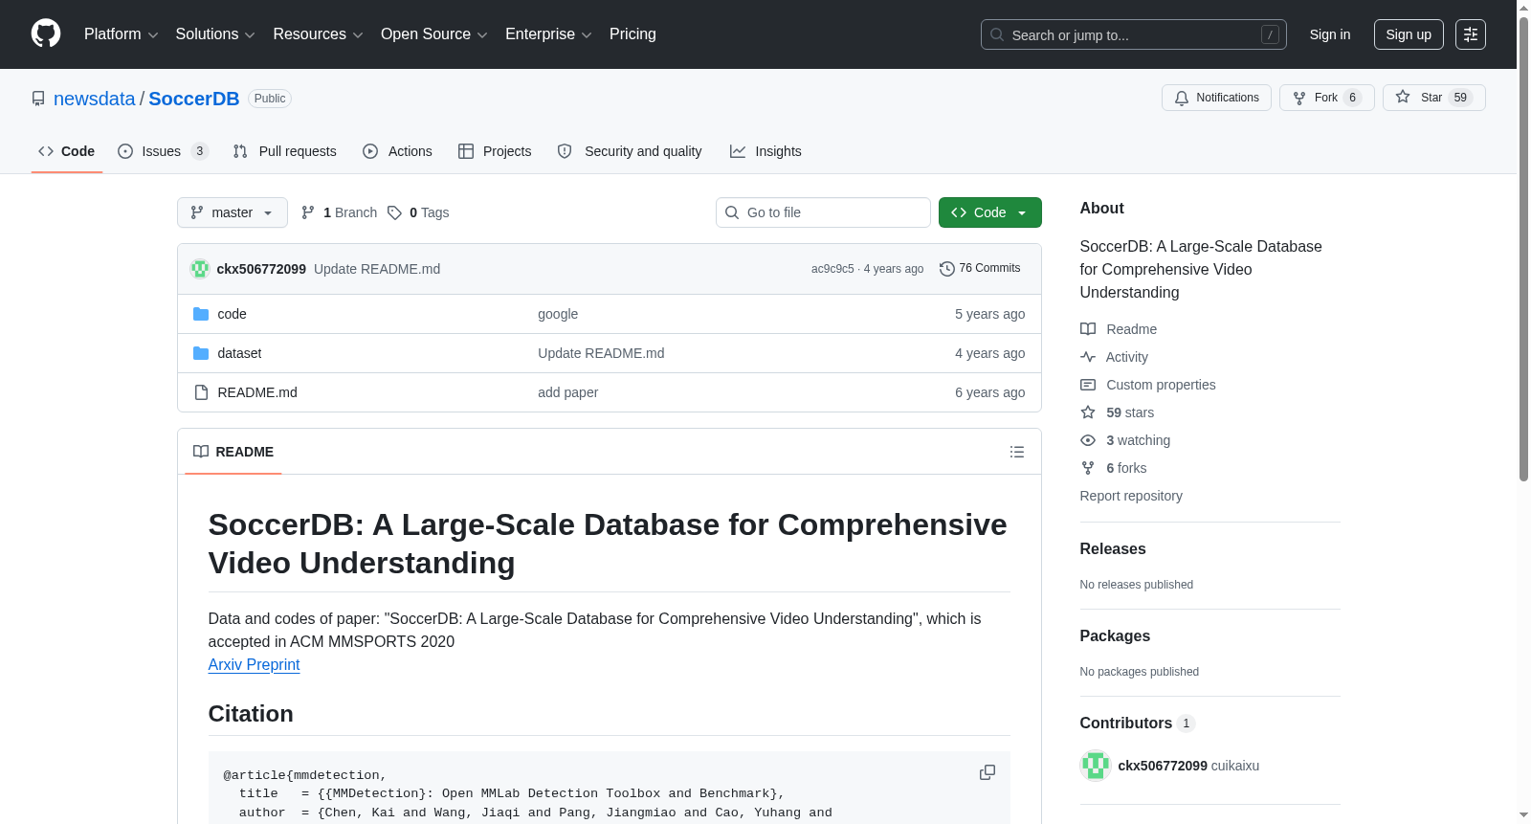The width and height of the screenshot is (1531, 824).
Task: Copy the citation code block
Action: click(x=987, y=772)
